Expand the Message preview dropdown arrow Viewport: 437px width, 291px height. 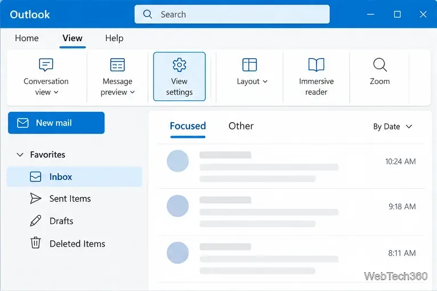point(132,92)
